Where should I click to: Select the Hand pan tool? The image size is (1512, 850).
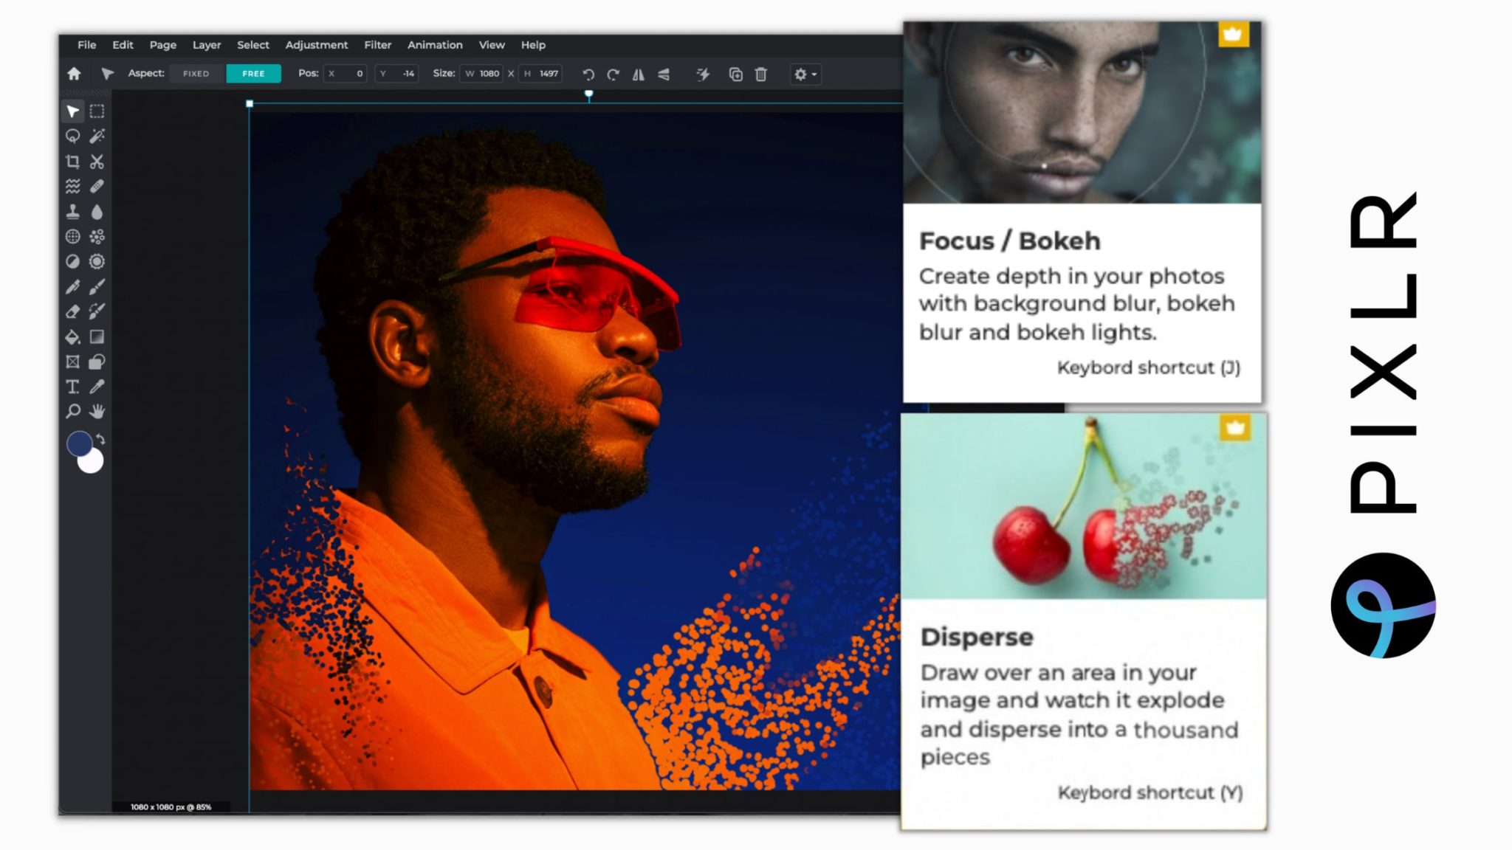97,411
